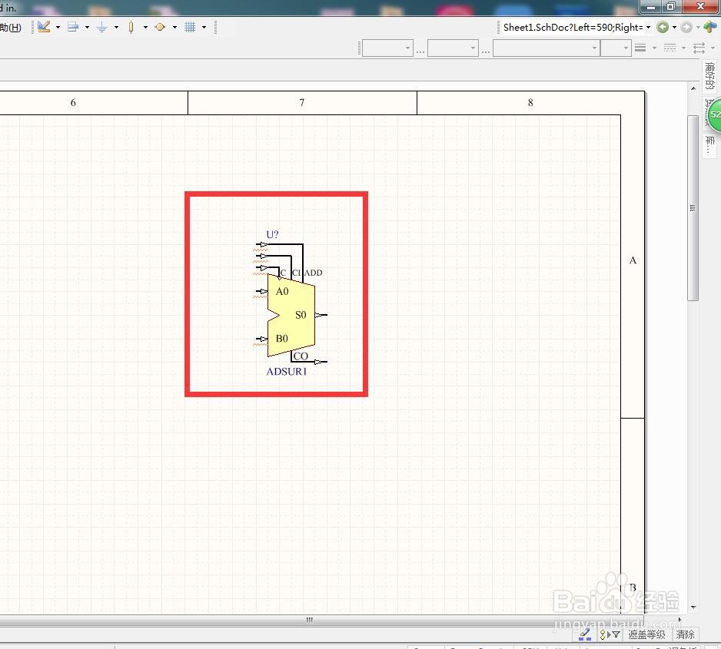This screenshot has height=649, width=721.
Task: Expand the drawing utilities dropdown arrow
Action: pos(58,28)
